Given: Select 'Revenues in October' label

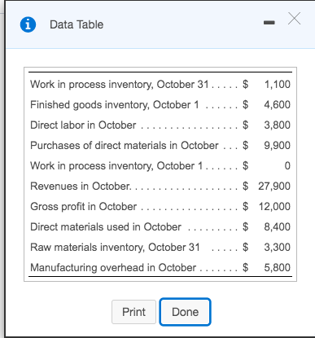Looking at the screenshot, I should coord(81,187).
